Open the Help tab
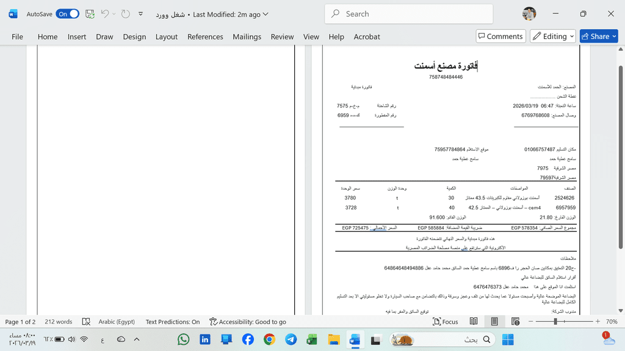Screen dimensions: 625x351 point(336,37)
